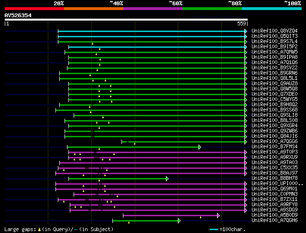This screenshot has height=233, width=306.
Task: Select the UniRef100_B8BH78 label
Action: tap(274, 178)
